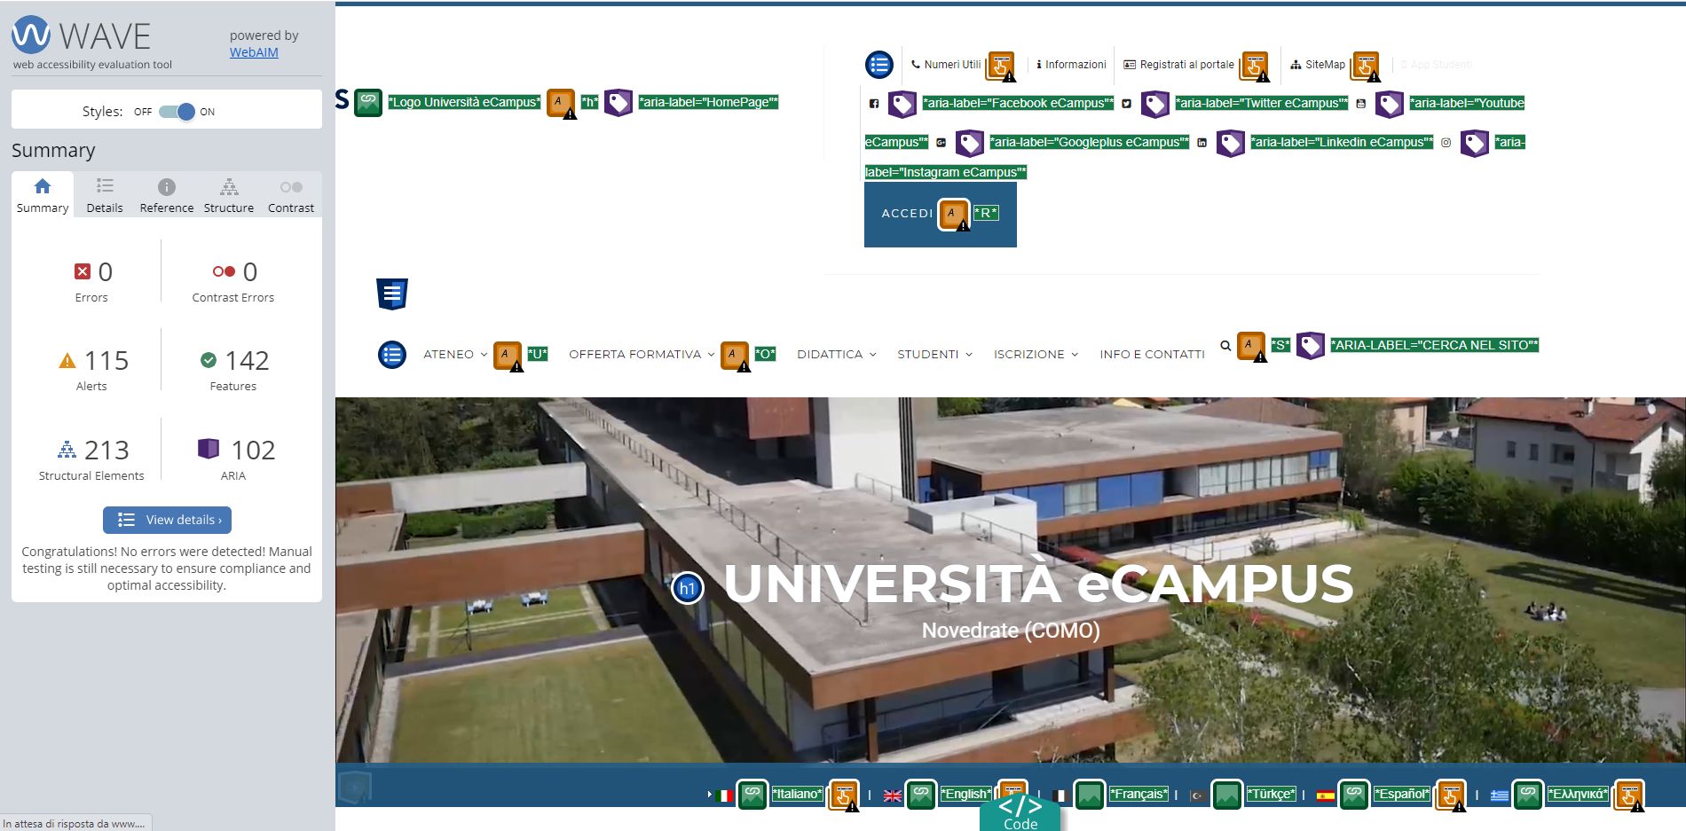Open the Informazioni link
This screenshot has width=1686, height=831.
pos(1071,65)
